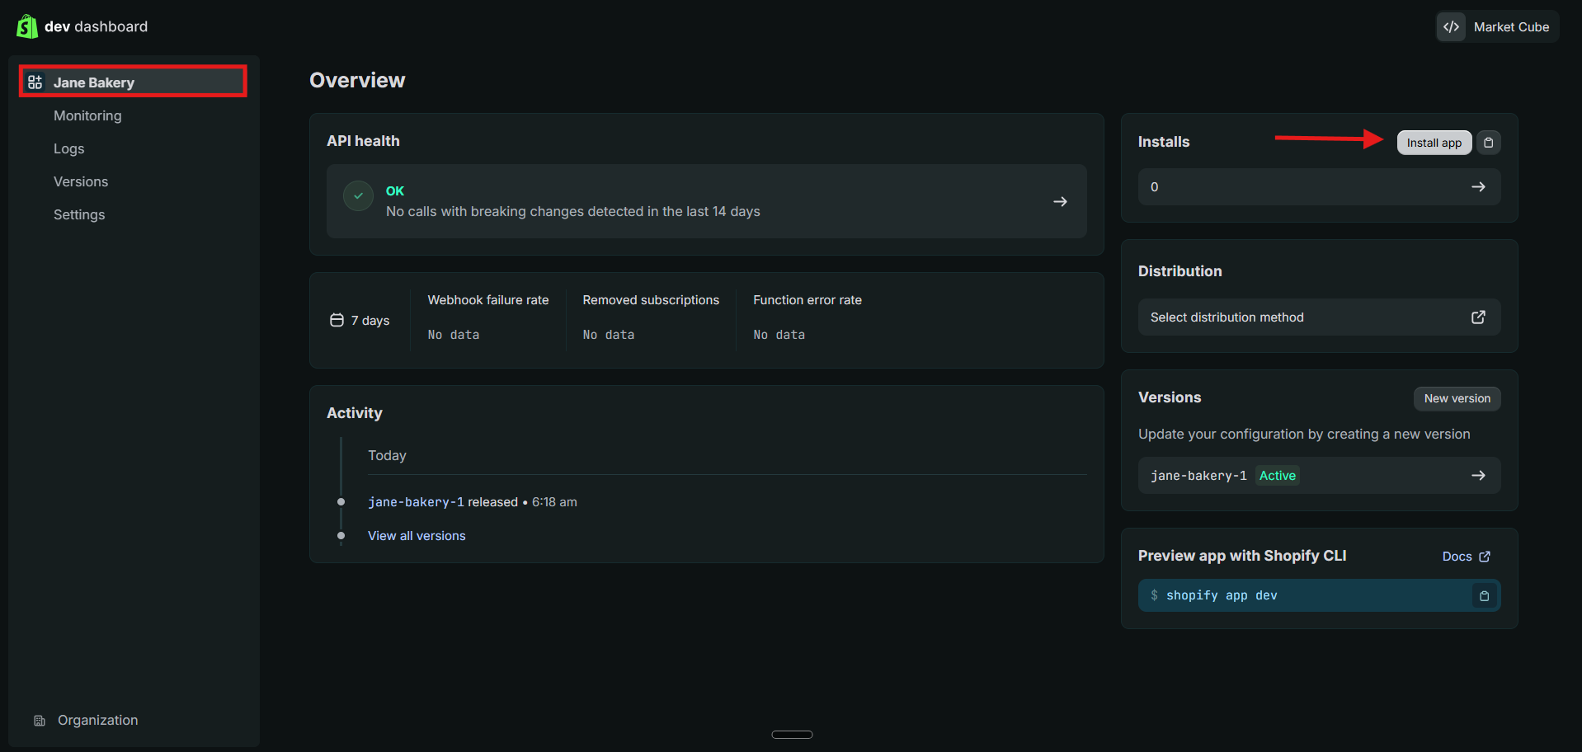Click the Organization building icon
This screenshot has width=1582, height=752.
(39, 721)
